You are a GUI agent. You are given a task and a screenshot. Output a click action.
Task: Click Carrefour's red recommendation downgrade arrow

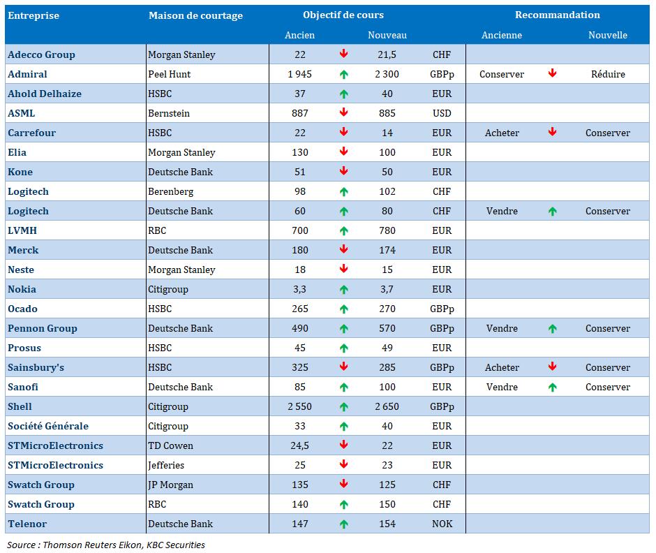click(x=552, y=132)
